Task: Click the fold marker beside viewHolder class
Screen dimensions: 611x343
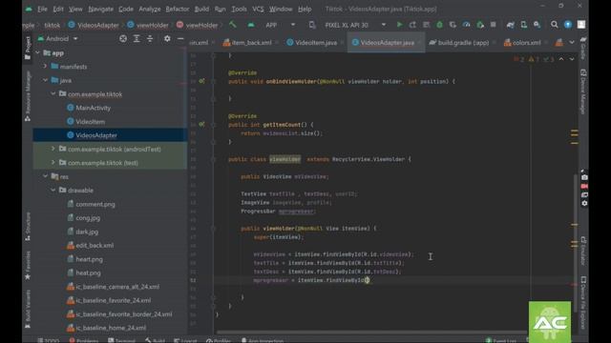Action: tap(214, 159)
